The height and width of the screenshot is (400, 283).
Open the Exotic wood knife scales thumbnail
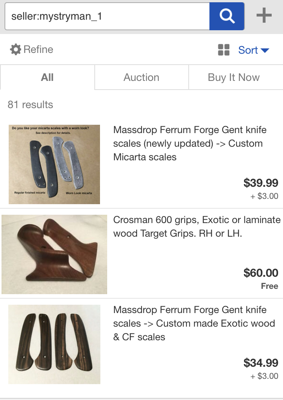click(x=54, y=344)
